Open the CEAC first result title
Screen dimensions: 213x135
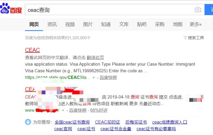(32, 50)
